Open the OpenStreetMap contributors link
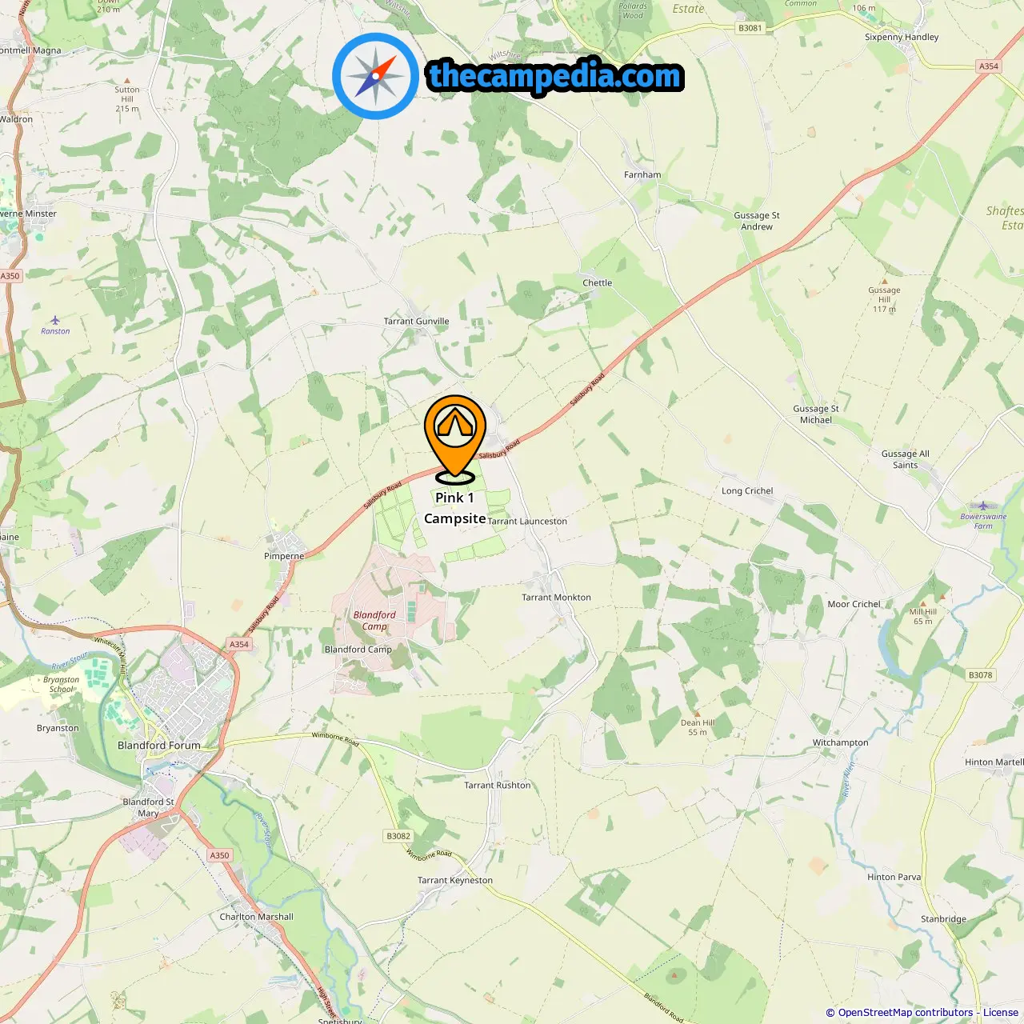Screen dimensions: 1024x1024 [x=906, y=1012]
